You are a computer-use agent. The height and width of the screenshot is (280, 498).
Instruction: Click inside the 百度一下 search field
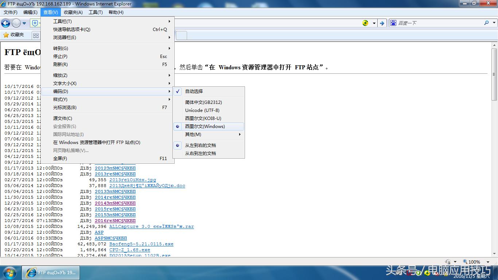(437, 23)
